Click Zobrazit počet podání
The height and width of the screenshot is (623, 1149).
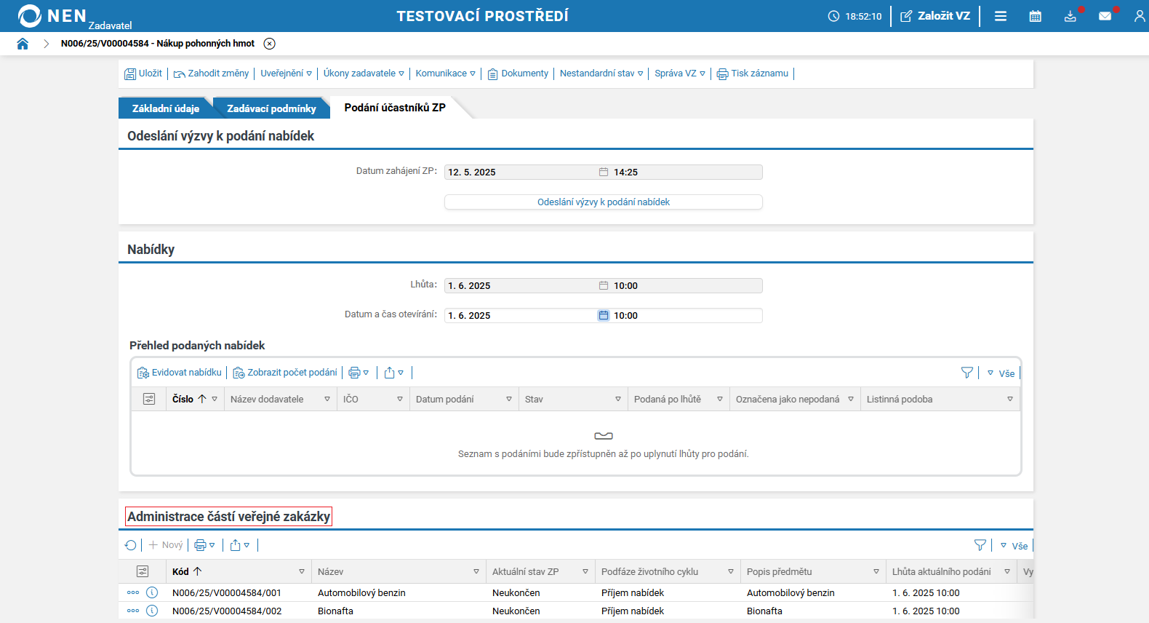(x=285, y=373)
